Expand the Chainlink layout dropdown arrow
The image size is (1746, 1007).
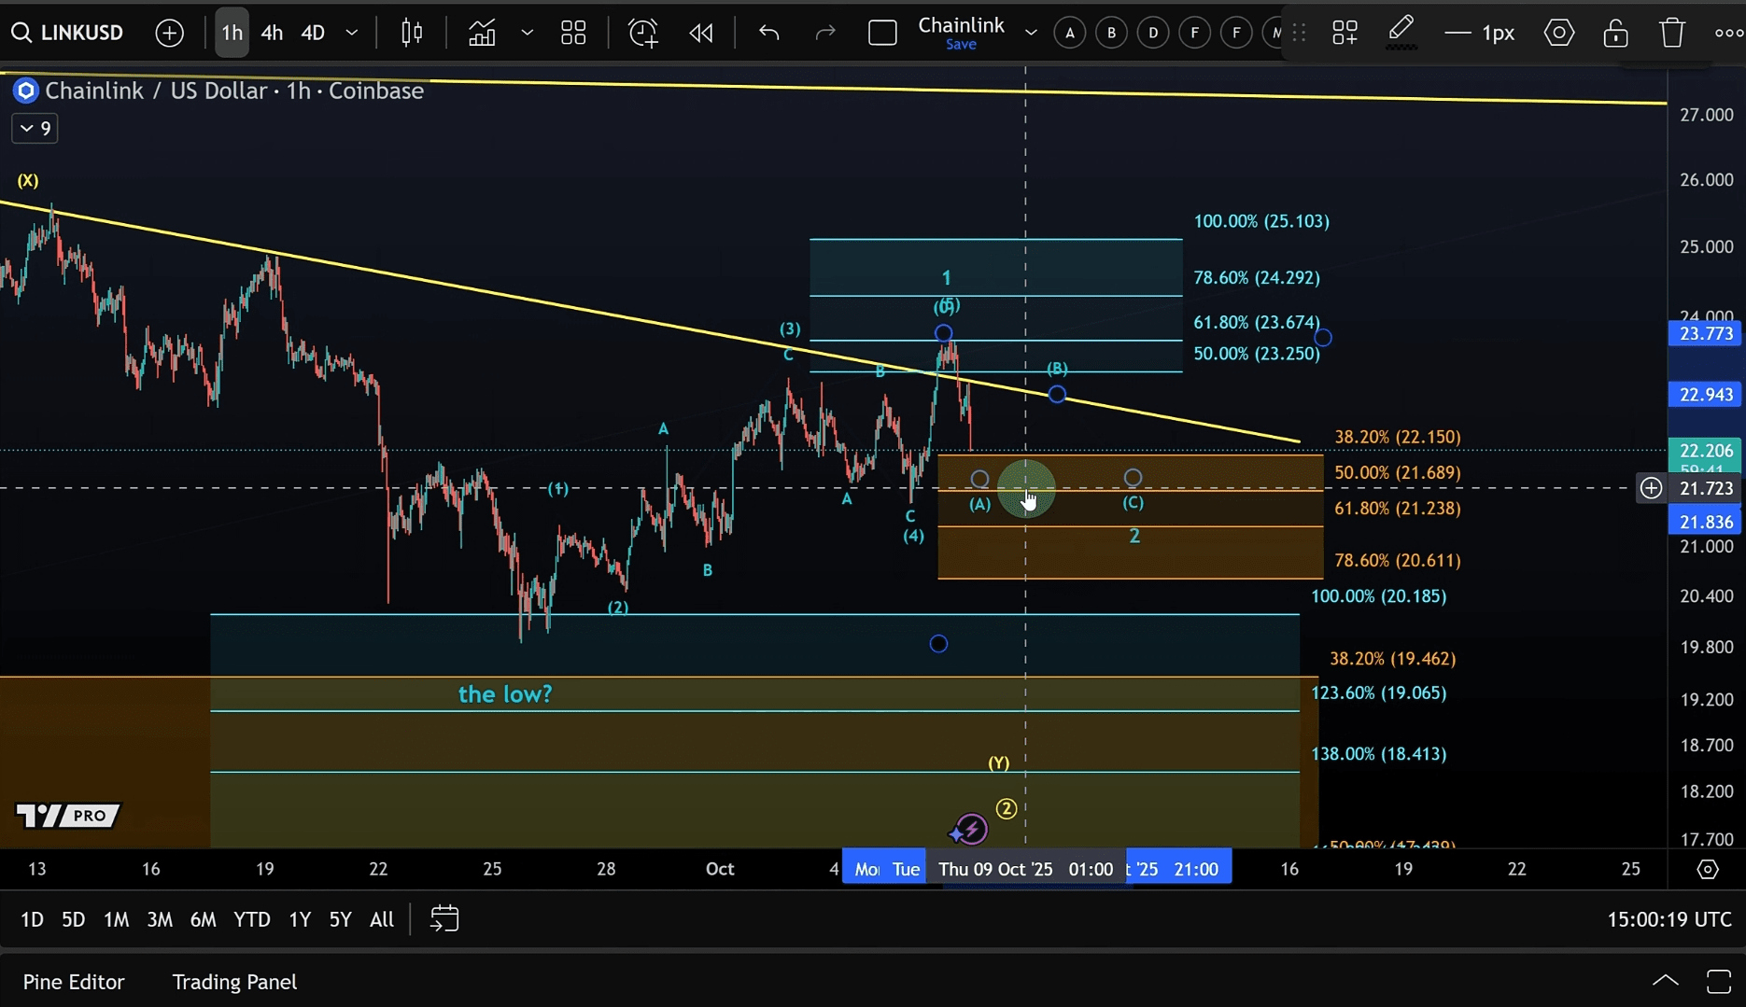coord(1031,33)
